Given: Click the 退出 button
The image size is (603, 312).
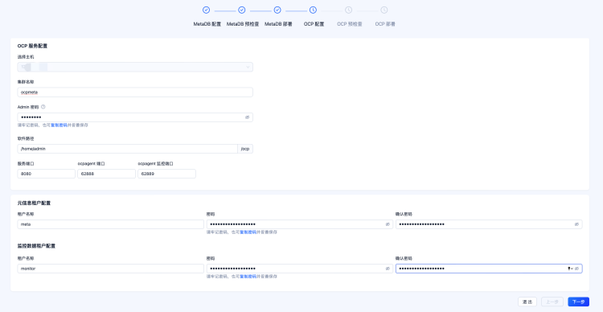Looking at the screenshot, I should click(x=527, y=302).
